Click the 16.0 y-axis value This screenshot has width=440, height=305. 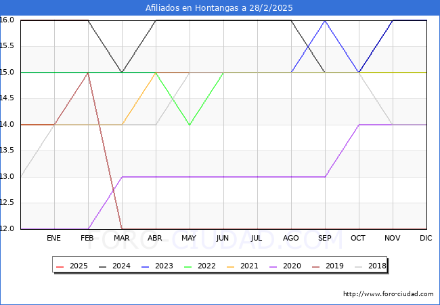tap(7, 20)
